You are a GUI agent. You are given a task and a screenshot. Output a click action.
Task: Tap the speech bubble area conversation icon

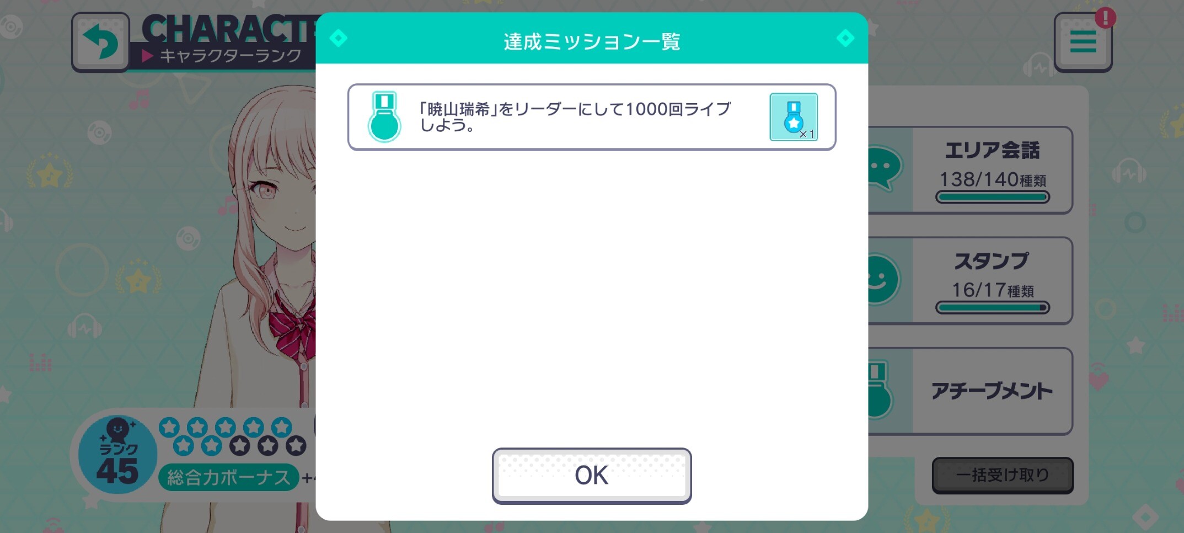pos(885,168)
